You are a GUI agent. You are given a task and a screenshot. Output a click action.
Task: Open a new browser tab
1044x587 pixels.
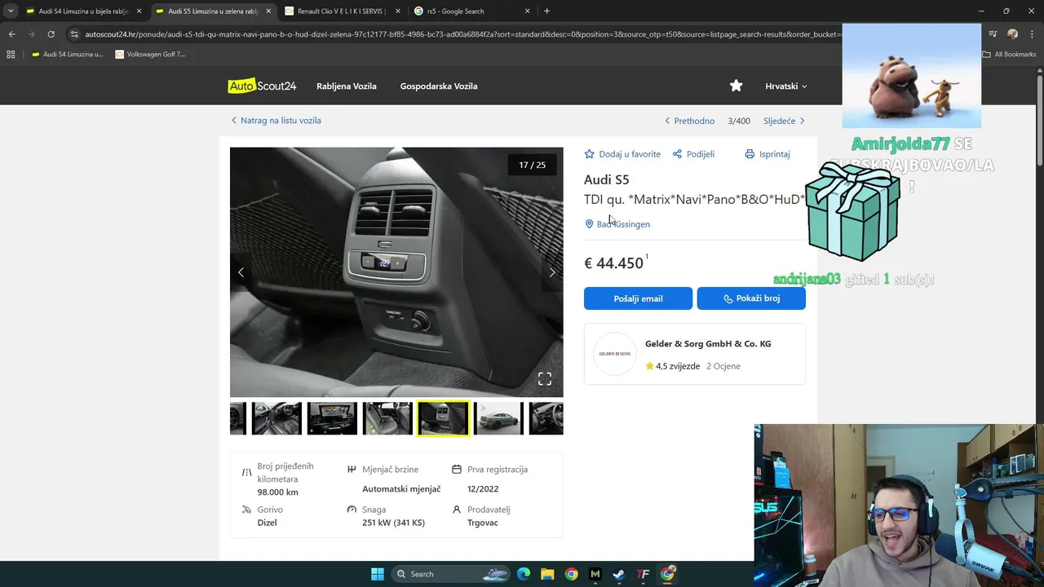(x=546, y=11)
